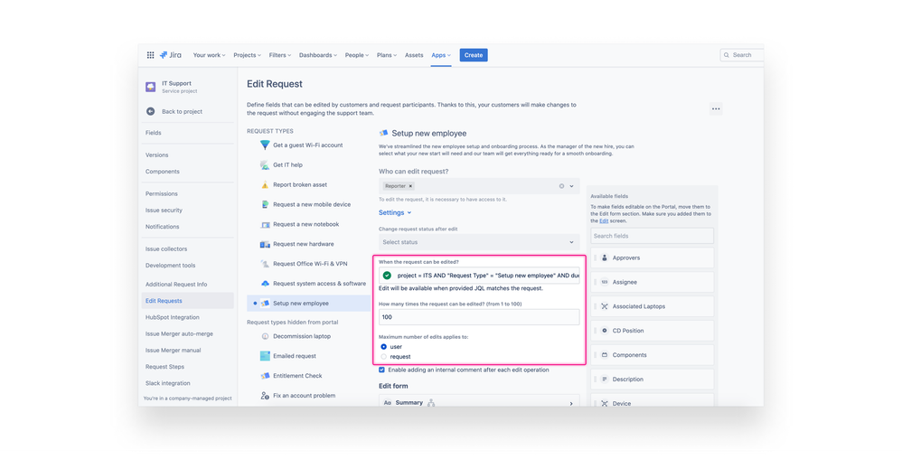The width and height of the screenshot is (902, 459).
Task: Select the user radio option
Action: click(x=384, y=347)
